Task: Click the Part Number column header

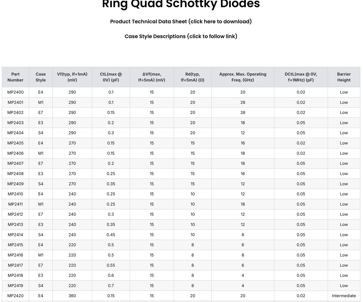Action: click(x=15, y=77)
